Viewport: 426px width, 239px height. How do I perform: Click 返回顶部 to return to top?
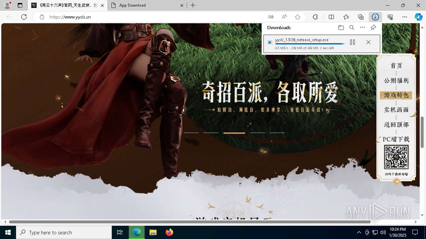click(x=396, y=125)
